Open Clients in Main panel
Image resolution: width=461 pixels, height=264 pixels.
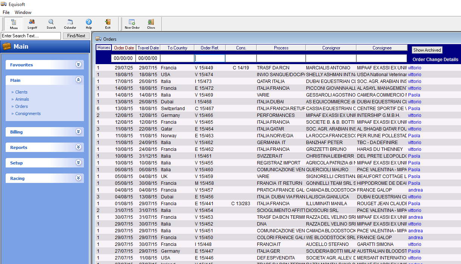point(21,92)
